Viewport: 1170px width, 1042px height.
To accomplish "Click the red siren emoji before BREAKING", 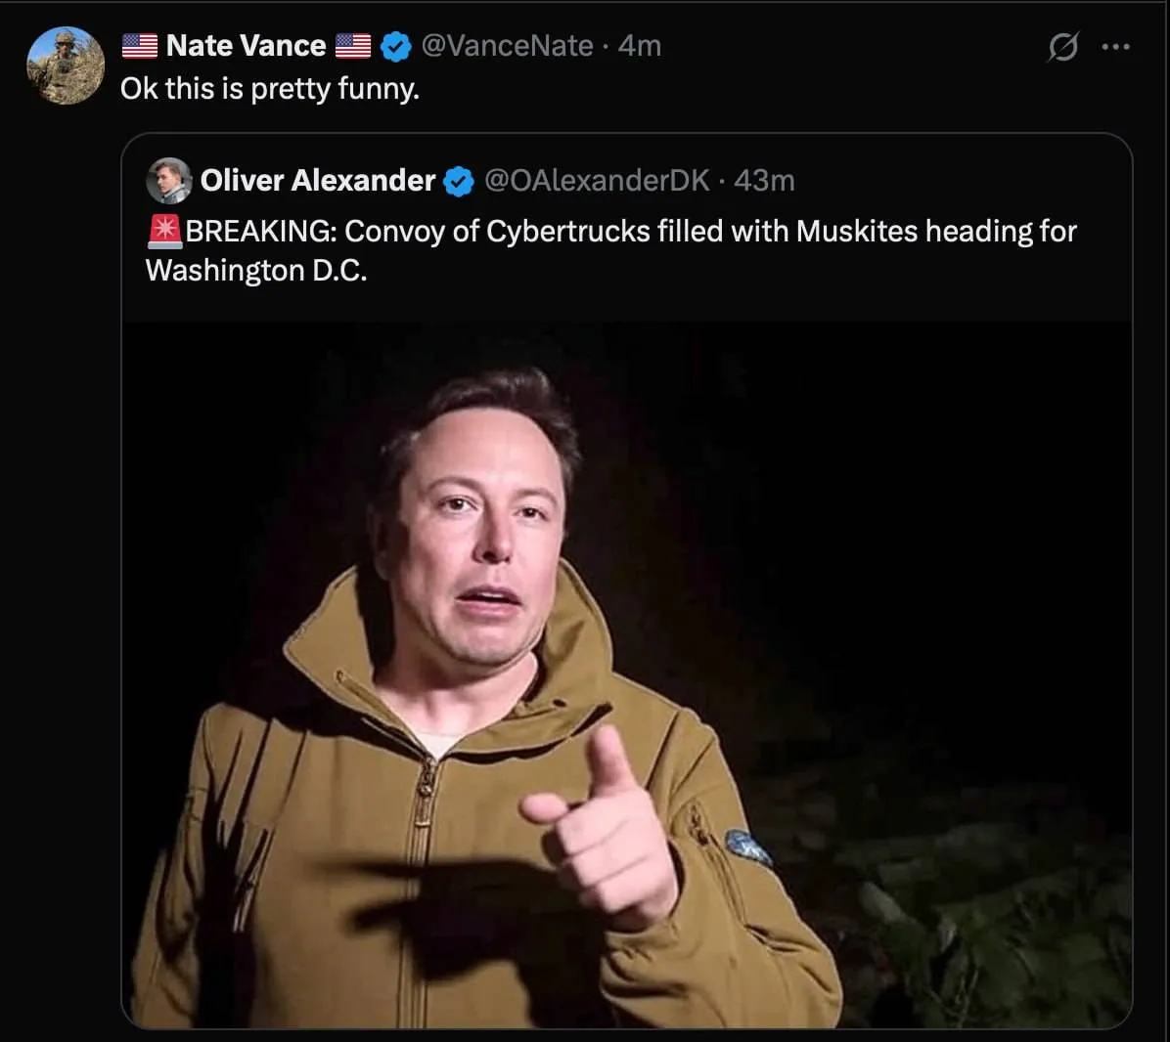I will click(164, 232).
